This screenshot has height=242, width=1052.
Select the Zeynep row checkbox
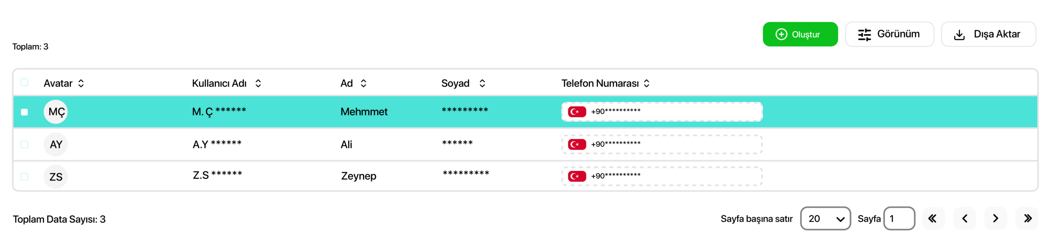pos(25,177)
